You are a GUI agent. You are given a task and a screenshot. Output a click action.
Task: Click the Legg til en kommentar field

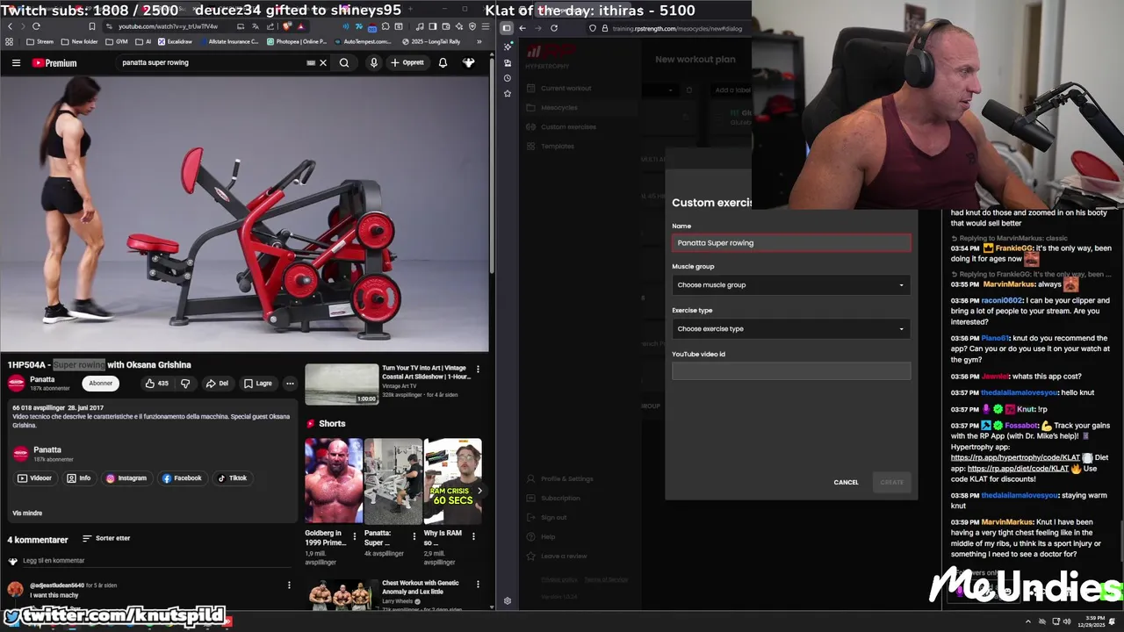pos(158,561)
